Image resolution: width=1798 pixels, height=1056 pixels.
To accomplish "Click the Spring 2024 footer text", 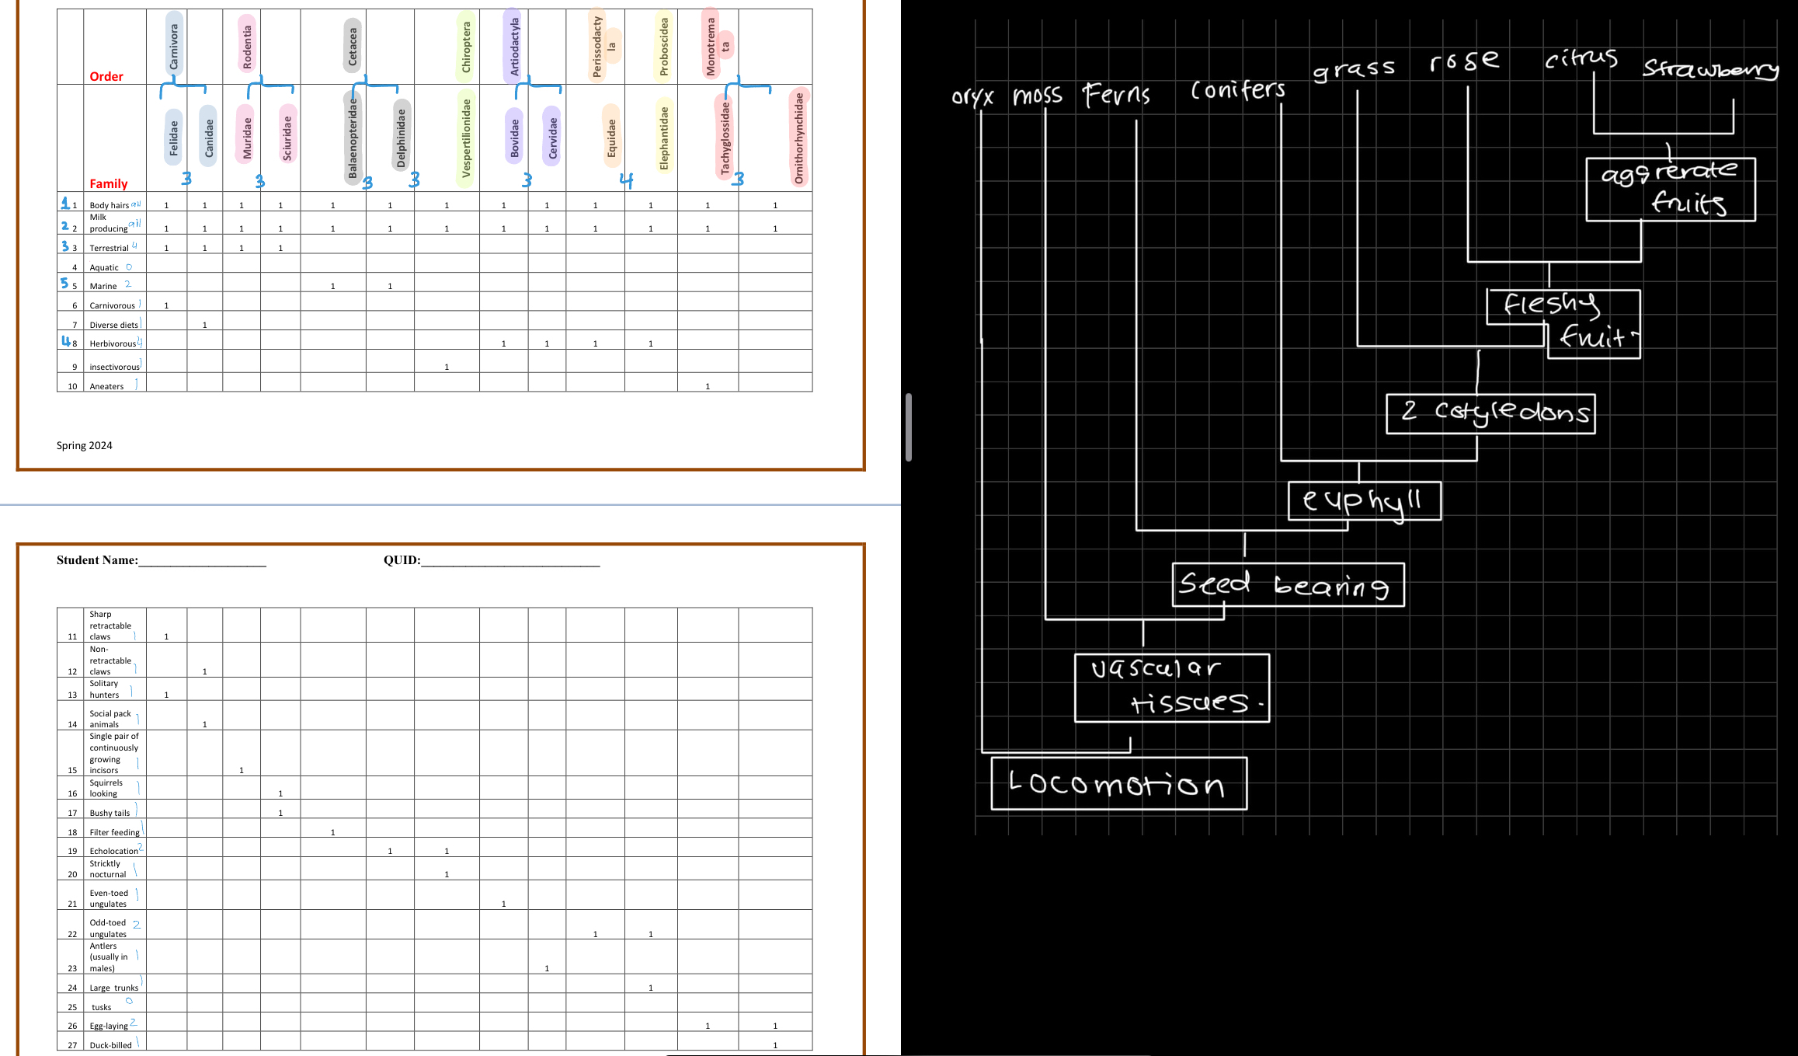I will coord(84,444).
